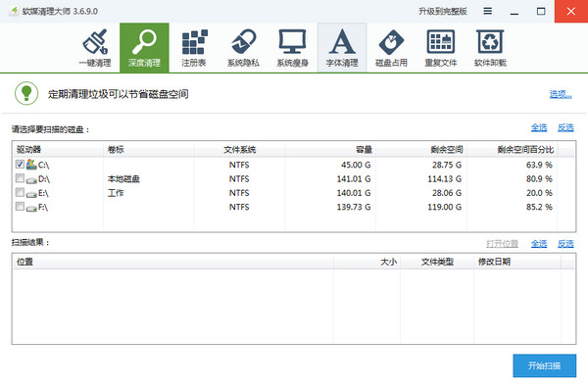
Task: Open the 重复文件 duplicate files tool
Action: [x=441, y=48]
